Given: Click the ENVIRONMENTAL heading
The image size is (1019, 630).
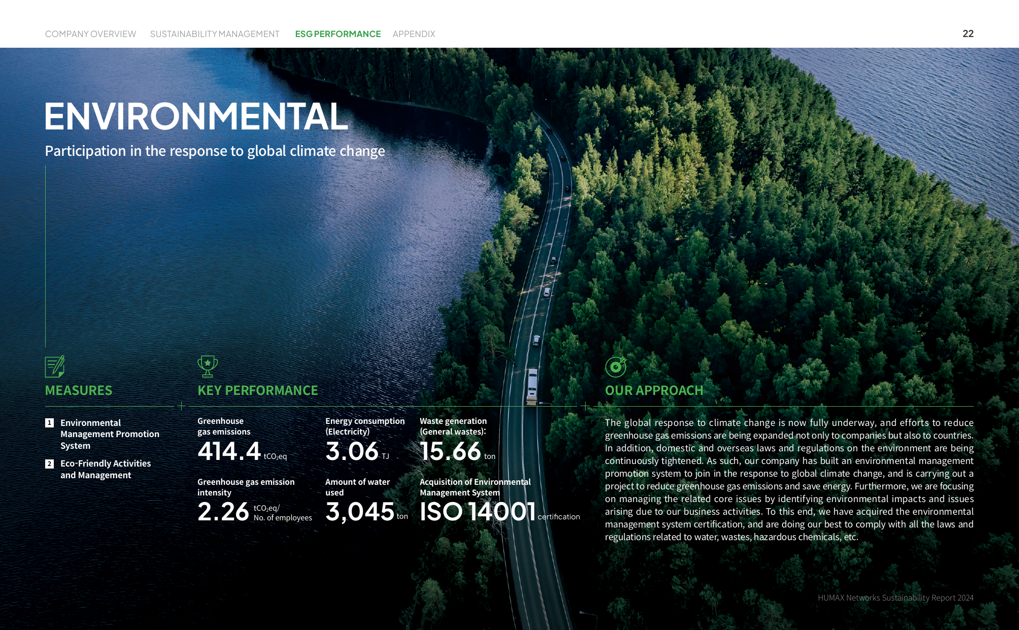Looking at the screenshot, I should click(196, 116).
